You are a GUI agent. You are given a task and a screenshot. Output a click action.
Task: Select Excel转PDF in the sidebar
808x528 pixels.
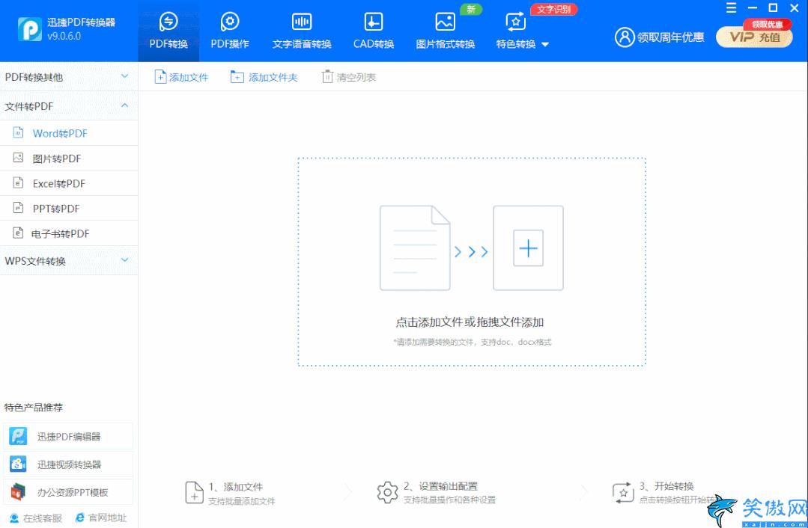coord(69,183)
